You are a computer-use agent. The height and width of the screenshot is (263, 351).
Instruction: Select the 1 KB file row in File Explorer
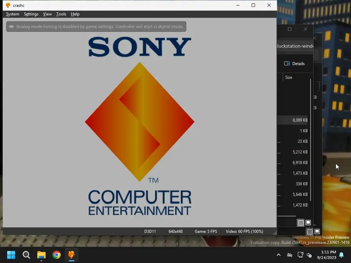coord(292,130)
